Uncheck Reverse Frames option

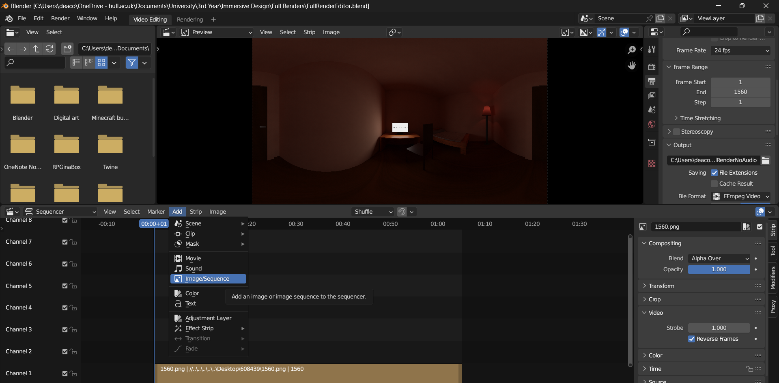691,339
